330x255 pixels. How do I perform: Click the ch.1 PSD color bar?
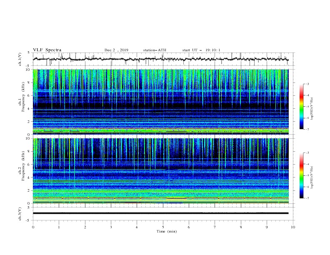[x=302, y=107]
